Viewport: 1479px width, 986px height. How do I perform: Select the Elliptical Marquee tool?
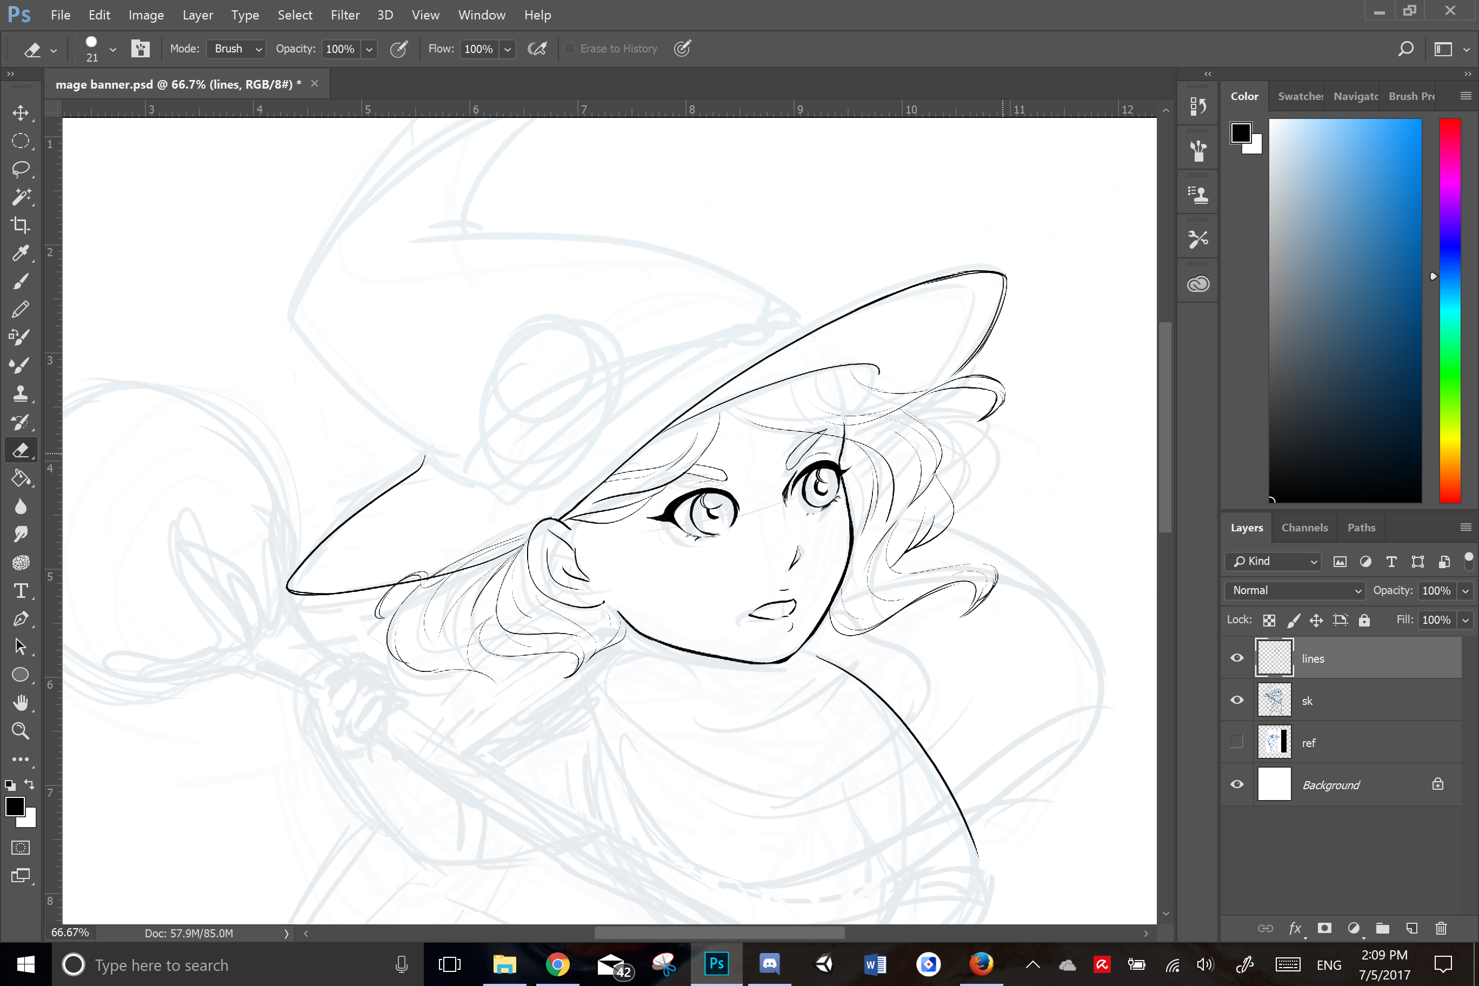[x=20, y=141]
